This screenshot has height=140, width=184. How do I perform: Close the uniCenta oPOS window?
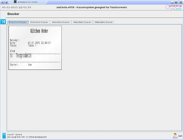(181, 2)
